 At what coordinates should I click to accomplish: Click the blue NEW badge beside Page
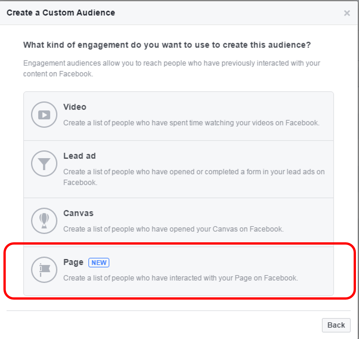tap(99, 263)
